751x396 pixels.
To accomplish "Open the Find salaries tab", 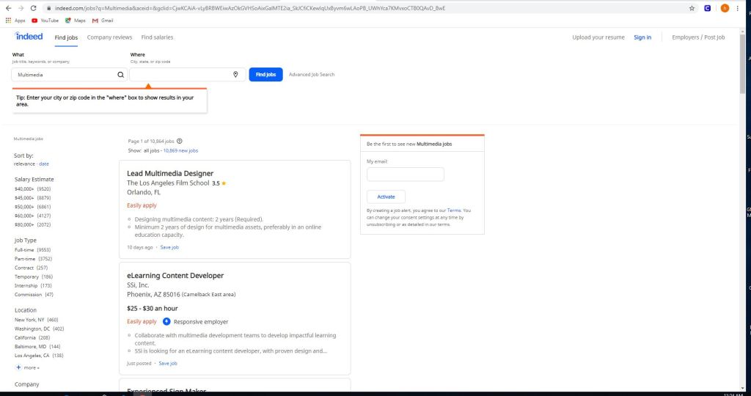I will tap(157, 37).
